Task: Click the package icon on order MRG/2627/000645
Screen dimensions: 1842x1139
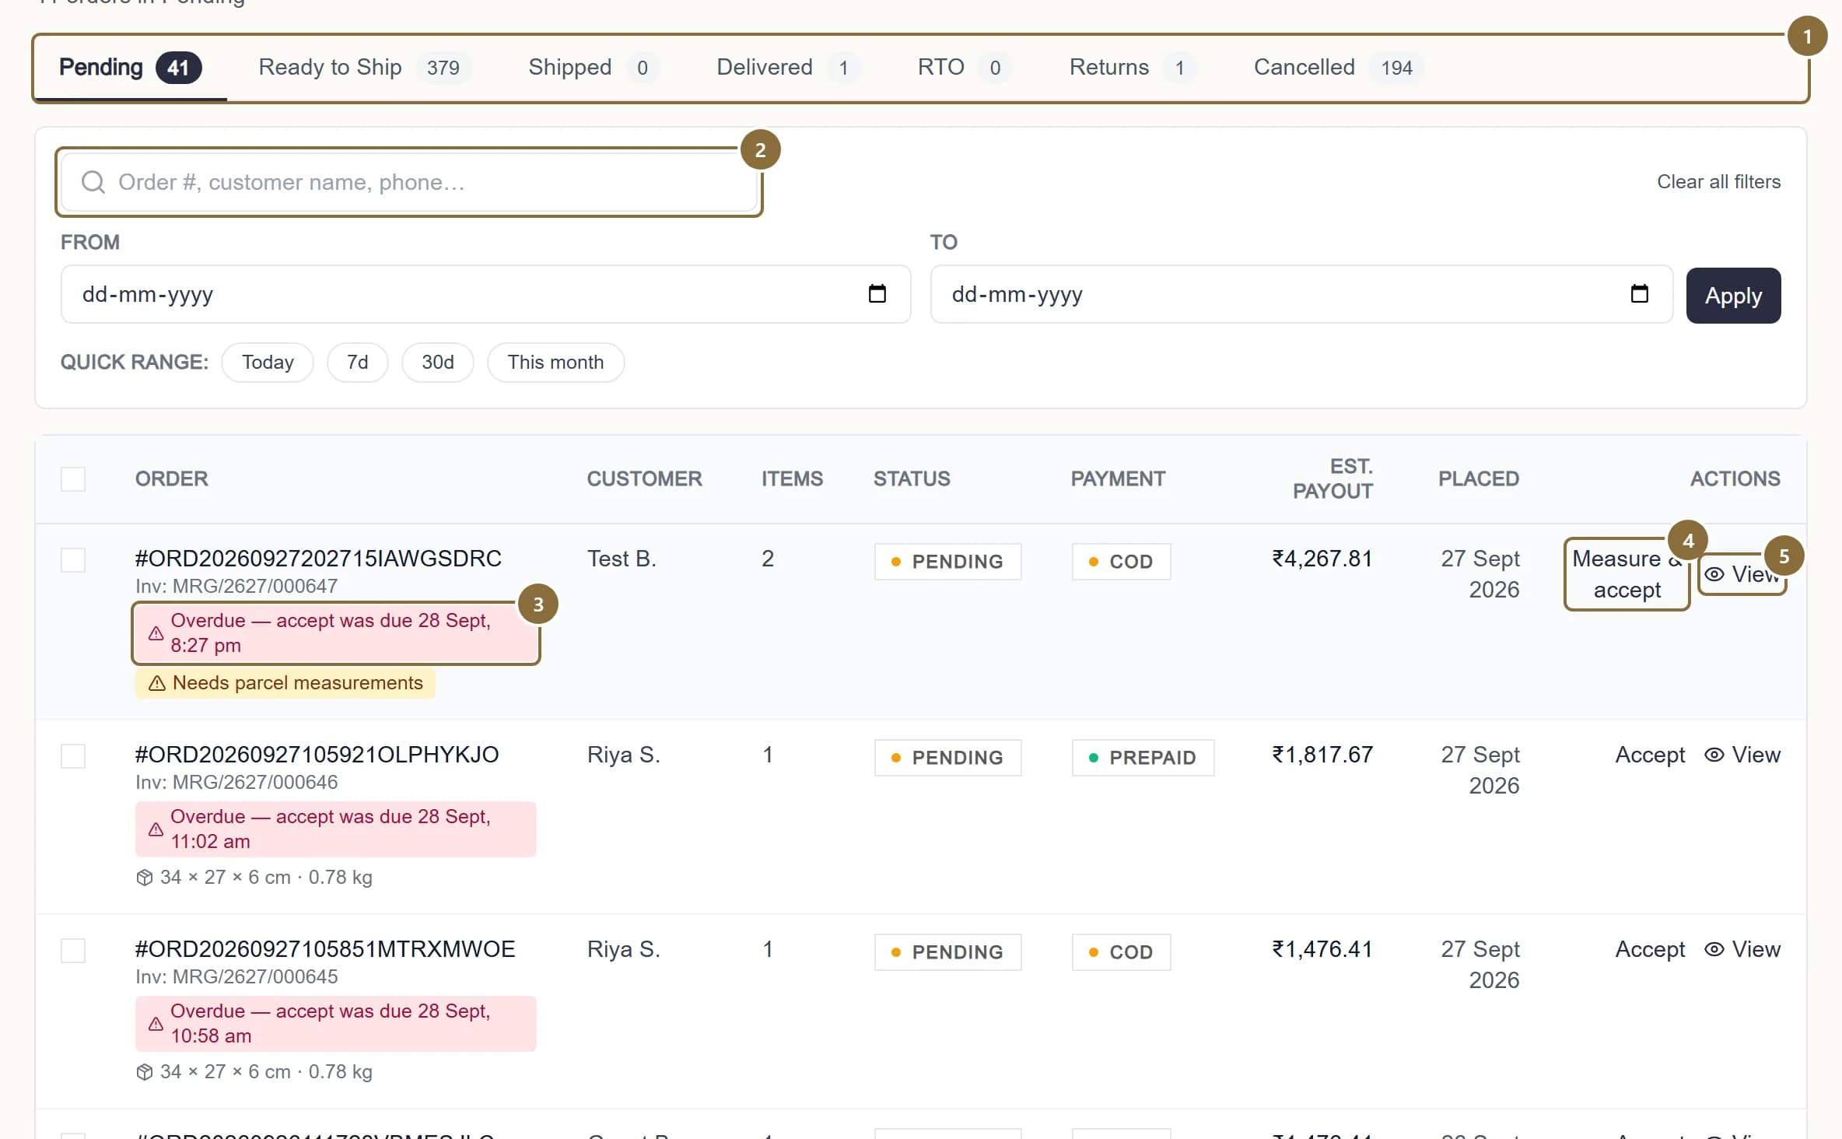Action: (x=144, y=1072)
